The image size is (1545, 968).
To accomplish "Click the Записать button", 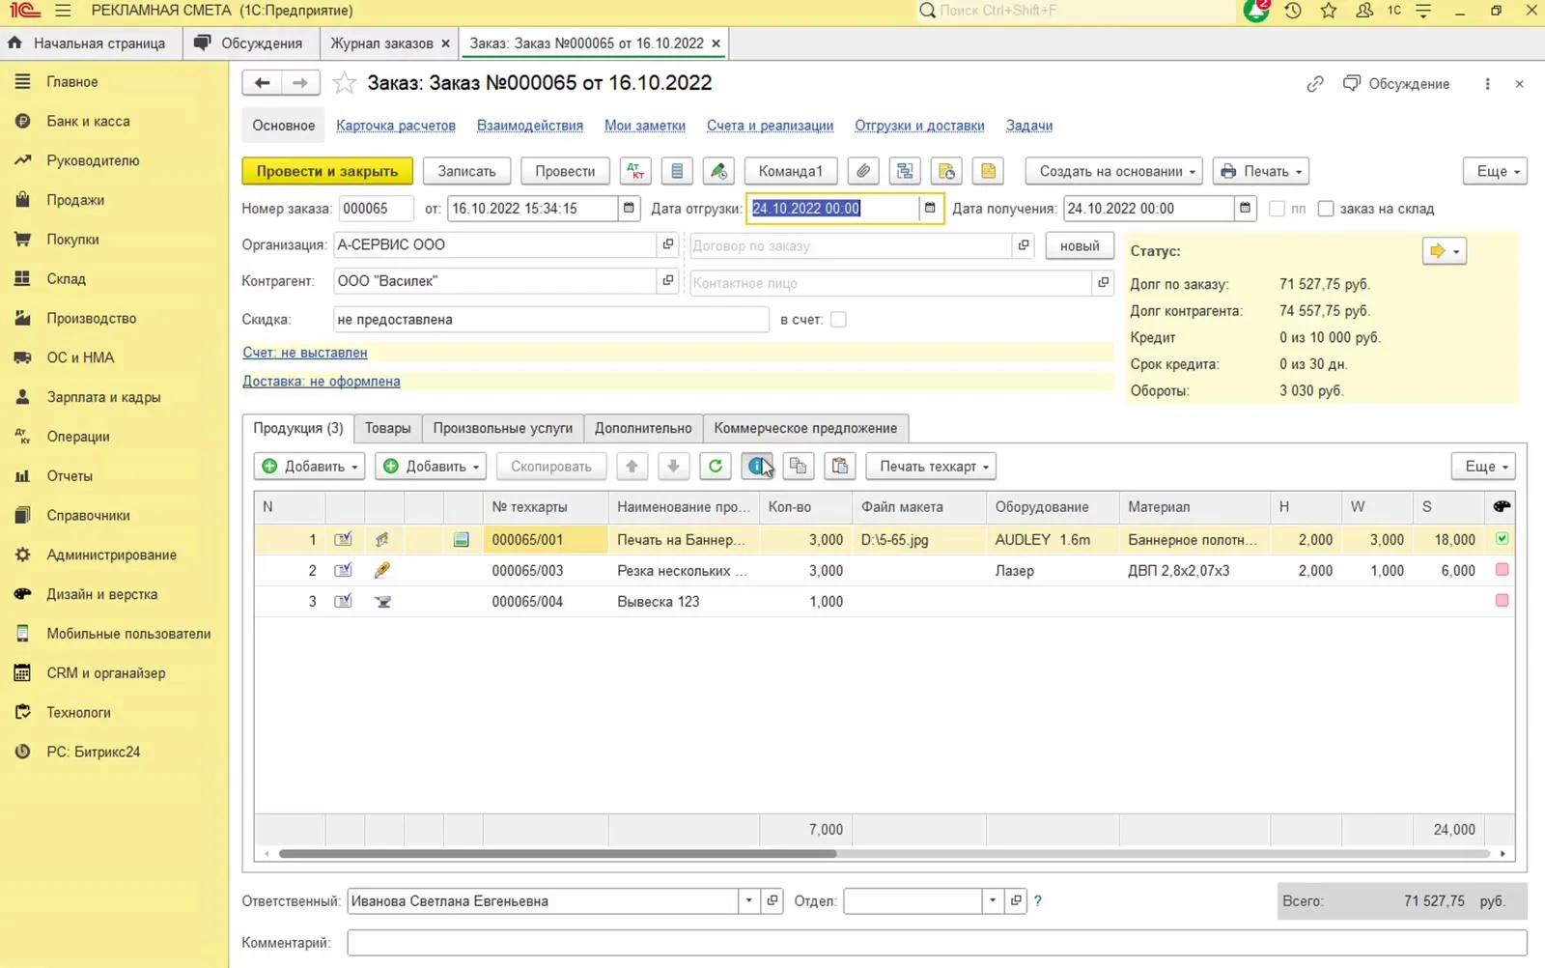I will pos(466,171).
